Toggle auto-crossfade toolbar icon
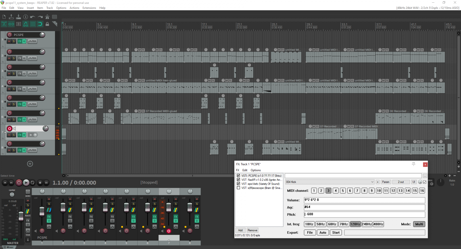The height and width of the screenshot is (249, 461). click(x=4, y=24)
